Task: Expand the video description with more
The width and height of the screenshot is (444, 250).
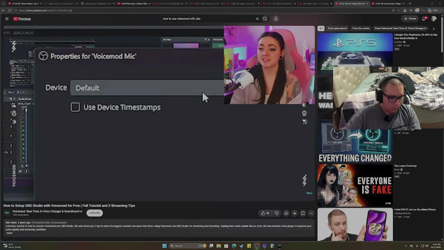Action: click(9, 233)
